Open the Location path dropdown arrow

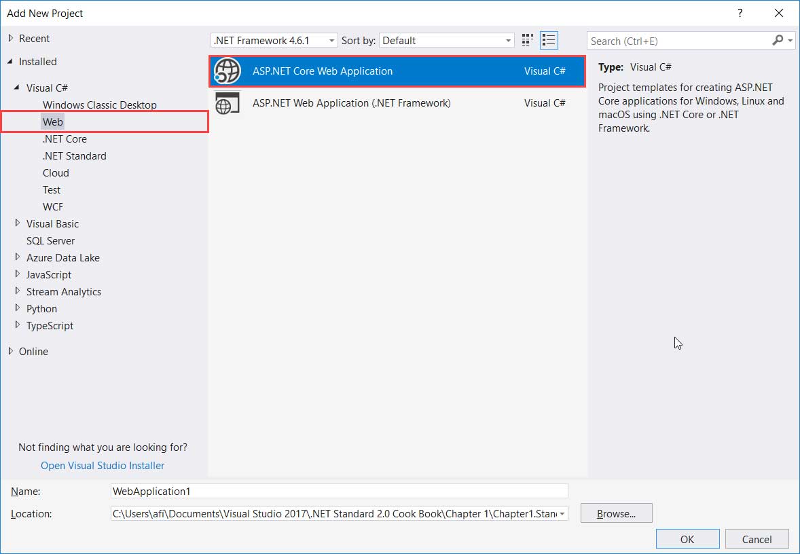562,514
